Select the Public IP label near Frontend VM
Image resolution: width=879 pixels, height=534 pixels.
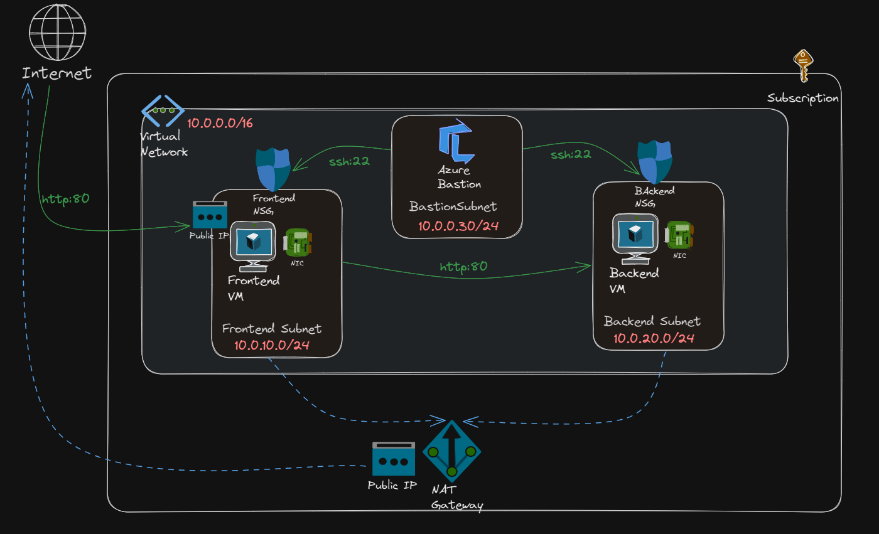(210, 235)
